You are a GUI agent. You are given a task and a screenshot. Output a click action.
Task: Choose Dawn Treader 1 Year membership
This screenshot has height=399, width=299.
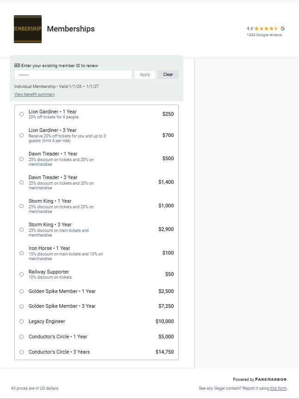[x=21, y=159]
